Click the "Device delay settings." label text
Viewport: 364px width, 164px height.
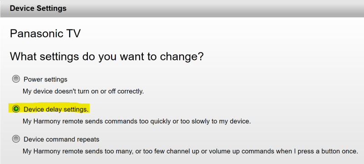[x=56, y=109]
